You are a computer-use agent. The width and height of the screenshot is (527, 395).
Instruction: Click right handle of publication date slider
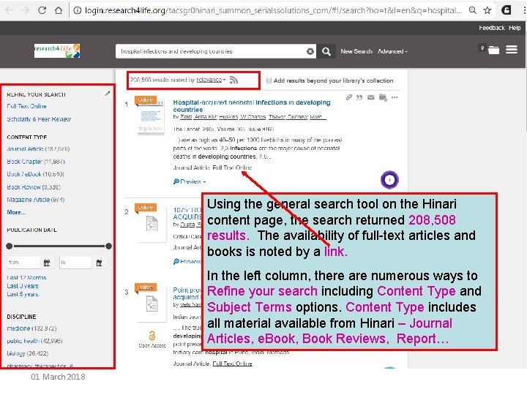108,247
